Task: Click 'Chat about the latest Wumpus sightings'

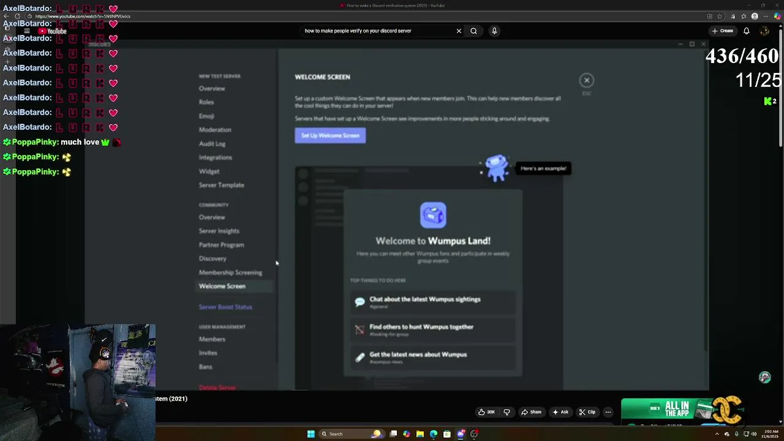Action: [434, 302]
